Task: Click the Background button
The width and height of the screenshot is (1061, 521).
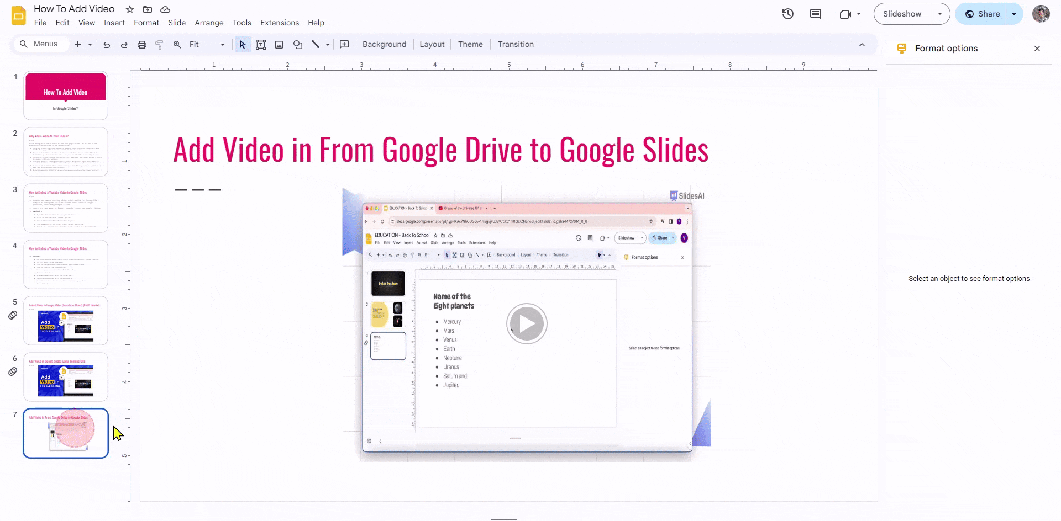Action: (384, 45)
